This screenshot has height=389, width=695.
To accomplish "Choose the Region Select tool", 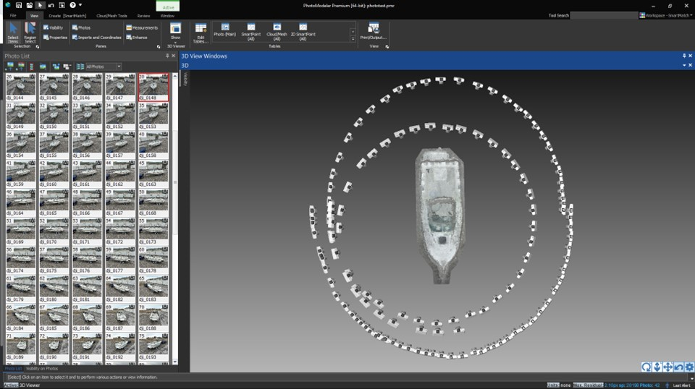I will [30, 32].
